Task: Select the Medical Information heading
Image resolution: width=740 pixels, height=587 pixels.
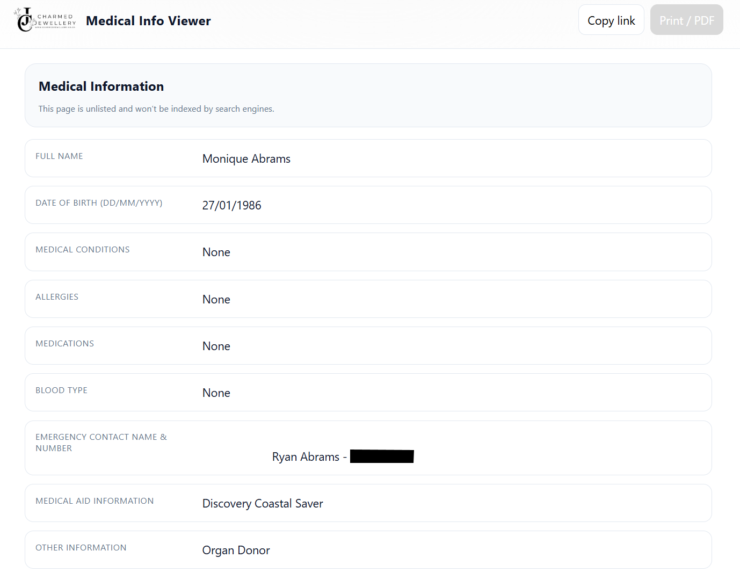Action: click(101, 86)
